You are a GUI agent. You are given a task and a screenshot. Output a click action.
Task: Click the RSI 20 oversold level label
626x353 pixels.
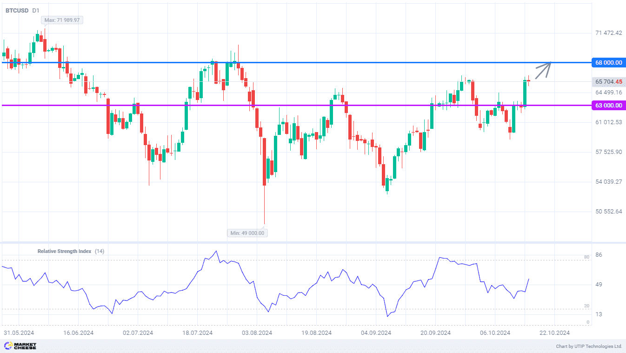586,306
